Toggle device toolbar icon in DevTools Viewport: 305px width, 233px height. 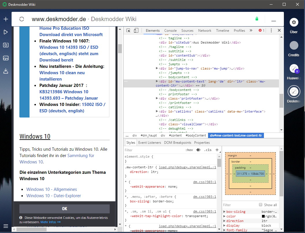coord(136,30)
